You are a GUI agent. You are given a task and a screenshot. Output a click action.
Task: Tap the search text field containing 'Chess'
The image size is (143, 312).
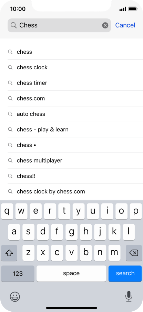coord(59,25)
